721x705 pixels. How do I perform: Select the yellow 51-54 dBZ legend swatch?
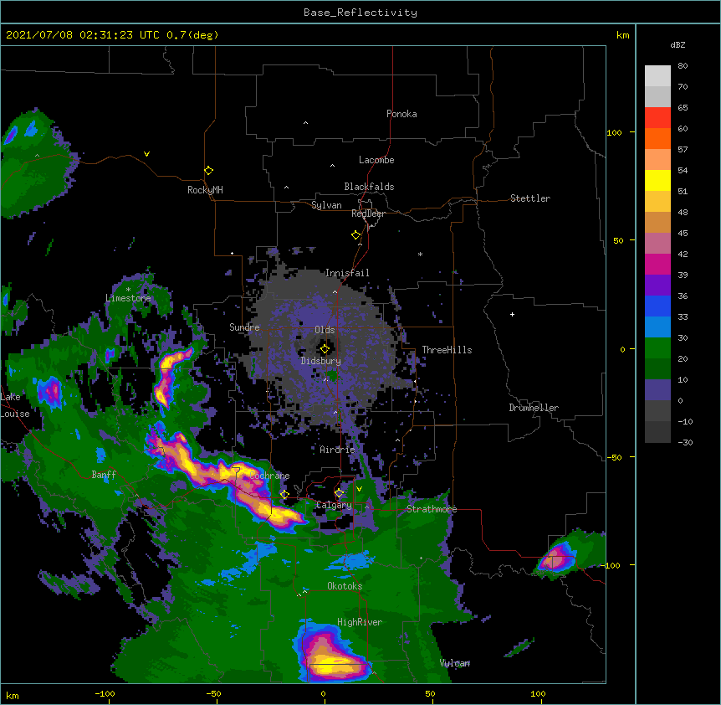click(657, 180)
